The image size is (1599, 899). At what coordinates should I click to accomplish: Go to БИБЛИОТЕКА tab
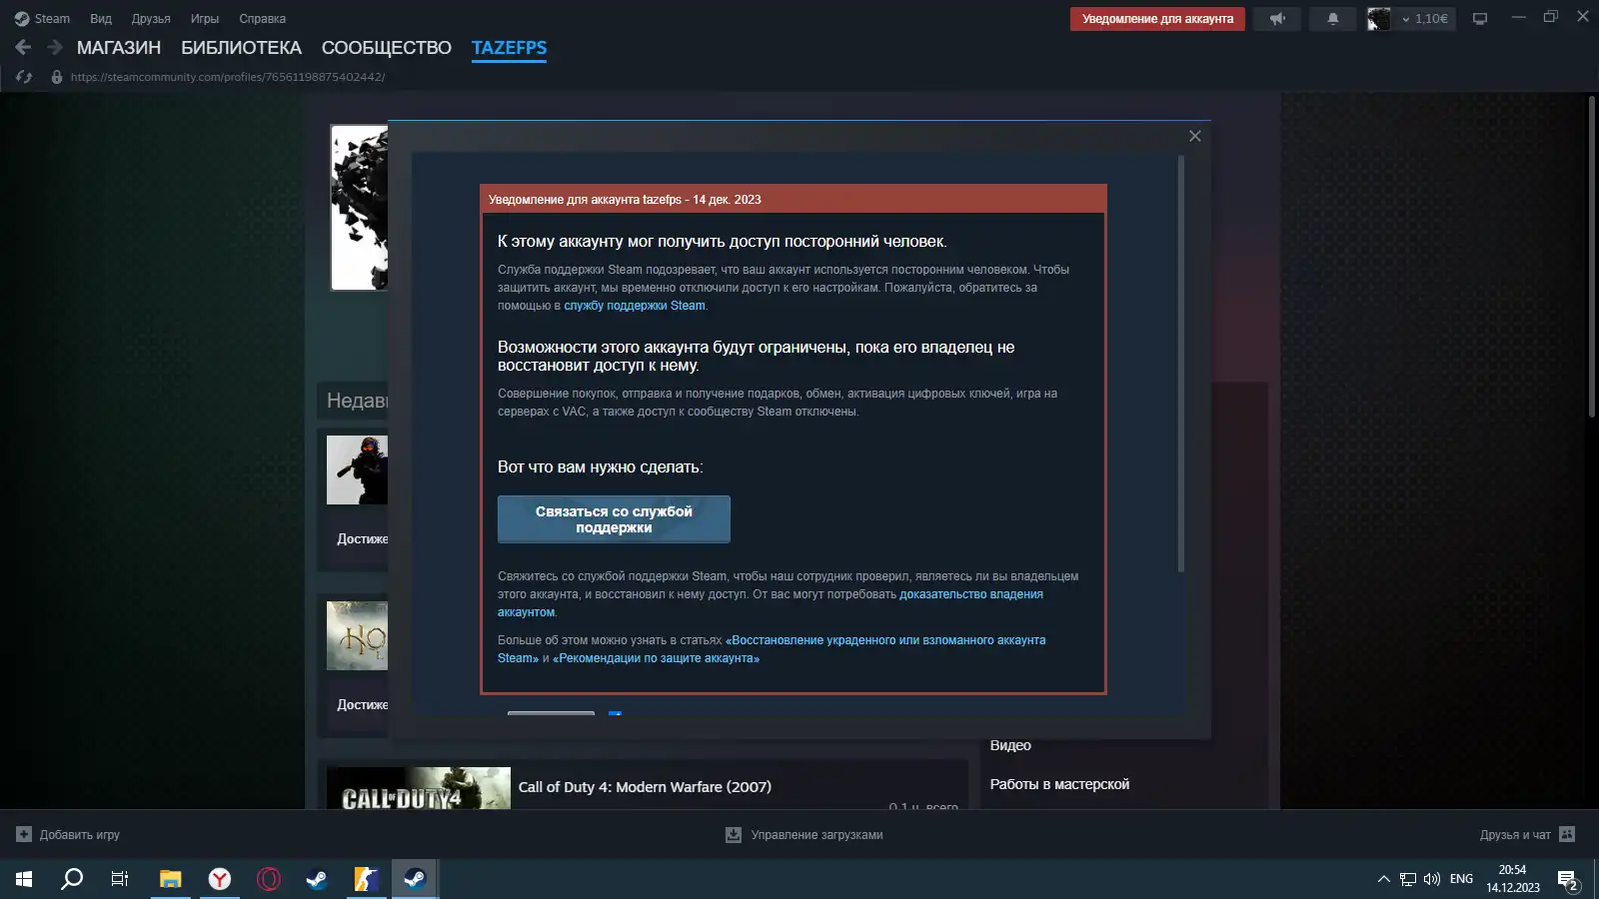coord(241,48)
